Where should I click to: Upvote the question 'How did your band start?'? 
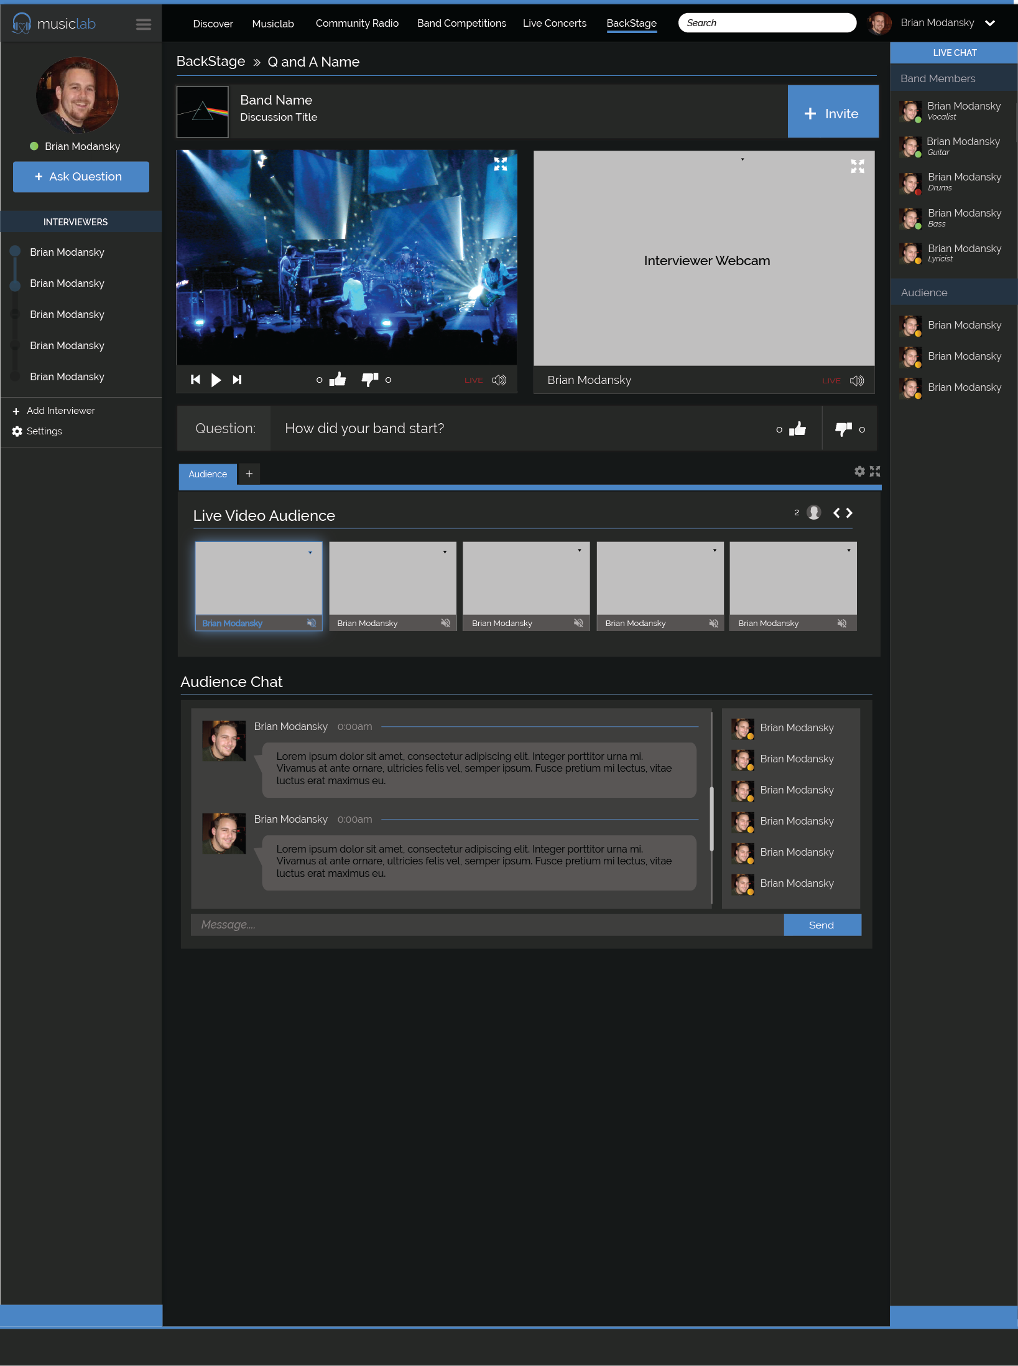(x=797, y=429)
